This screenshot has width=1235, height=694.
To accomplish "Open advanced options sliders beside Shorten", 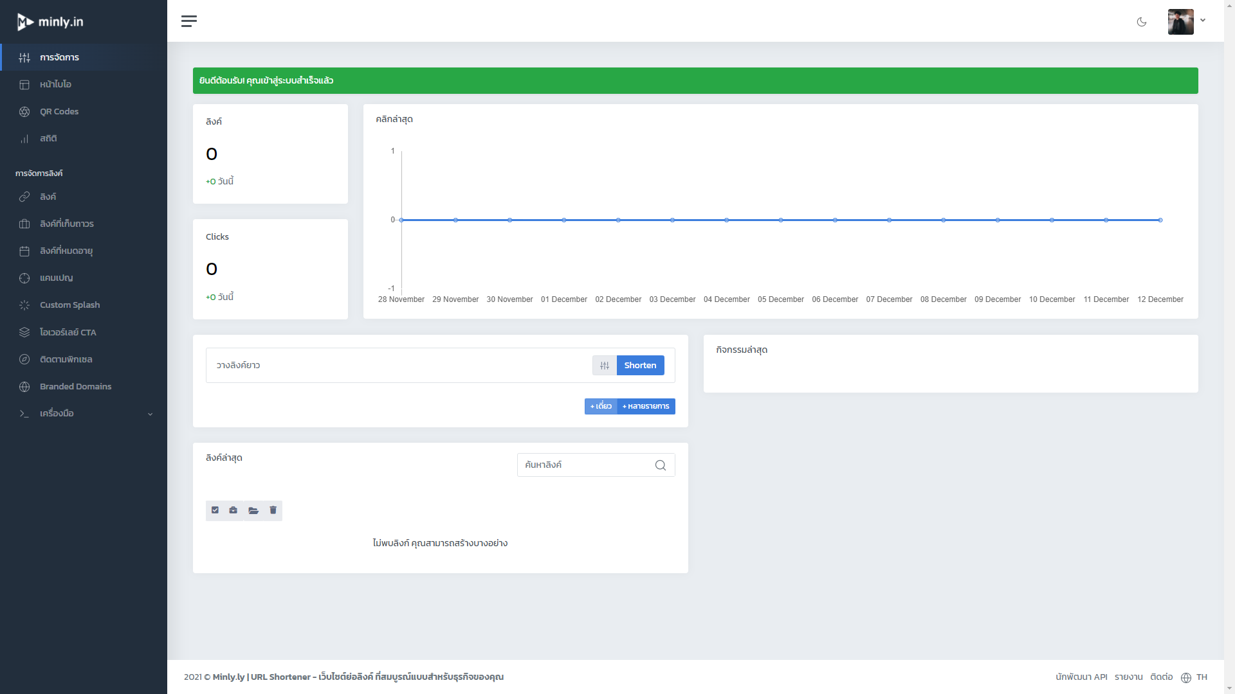I will (x=604, y=365).
